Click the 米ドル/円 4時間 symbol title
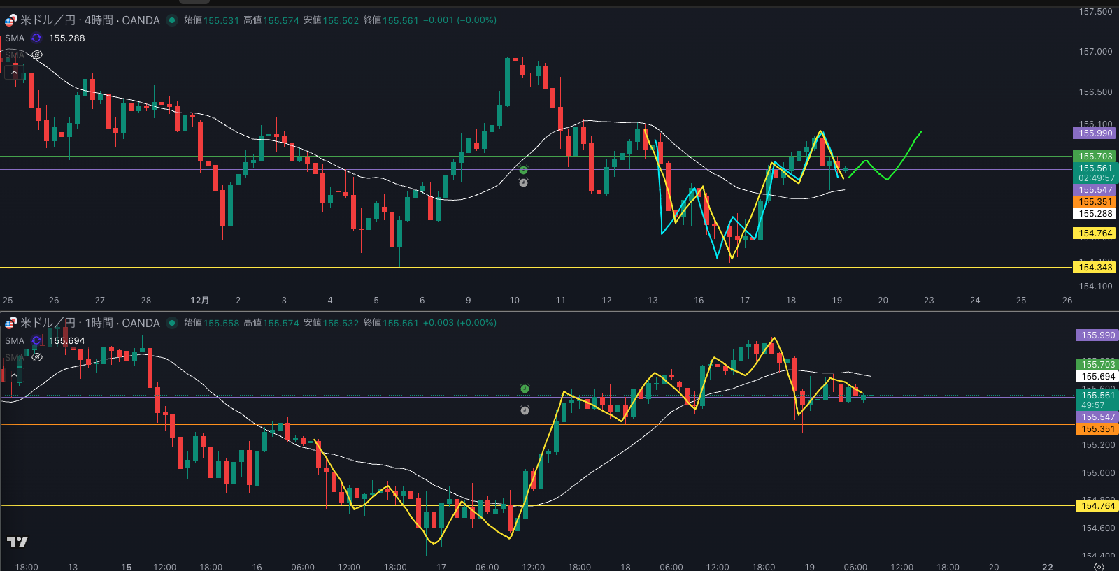 click(x=91, y=20)
